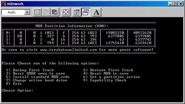Click option '3) Reset EMBR area to zero'

click(x=35, y=73)
